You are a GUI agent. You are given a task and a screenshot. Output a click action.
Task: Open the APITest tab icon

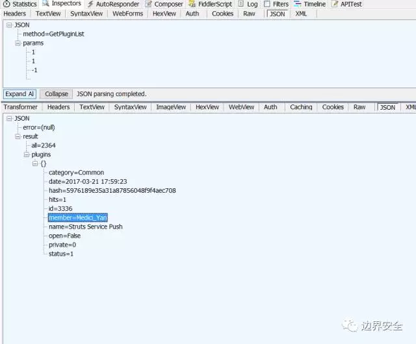coord(335,4)
